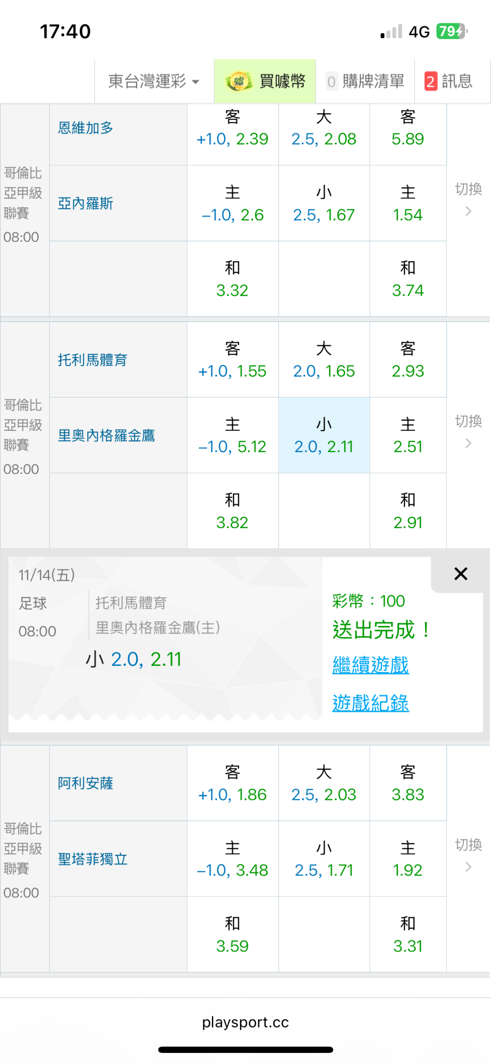Click the red 2 message badge

click(x=431, y=82)
